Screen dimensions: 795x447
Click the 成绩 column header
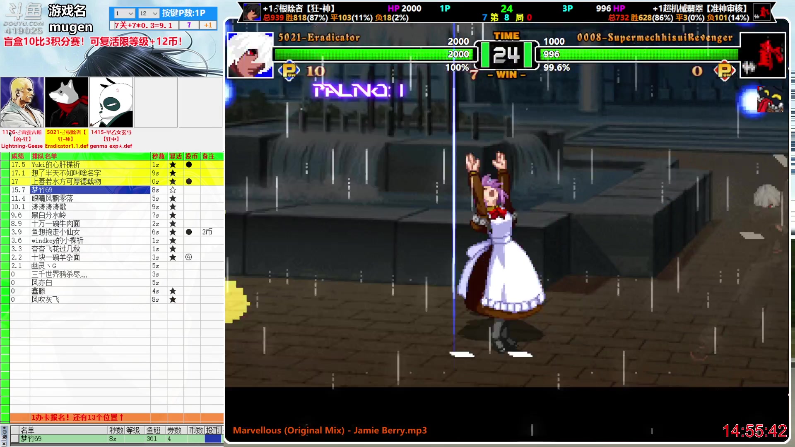pos(19,156)
